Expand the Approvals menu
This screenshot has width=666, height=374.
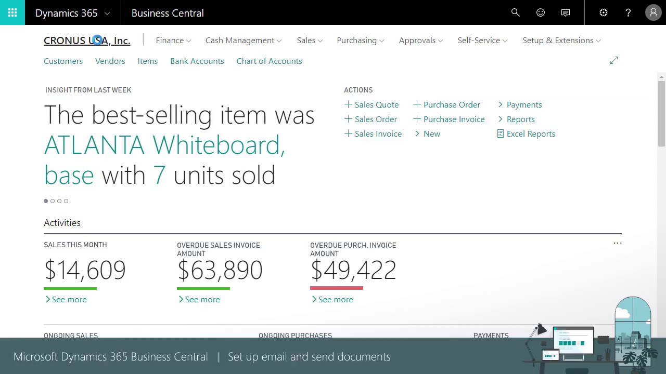click(x=421, y=40)
